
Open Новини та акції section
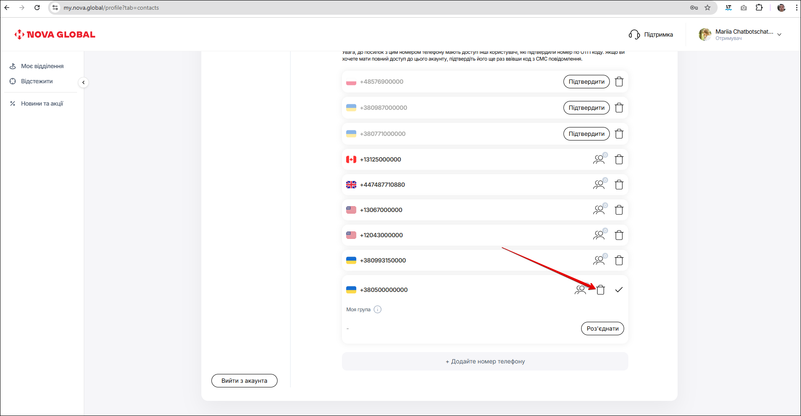tap(42, 103)
